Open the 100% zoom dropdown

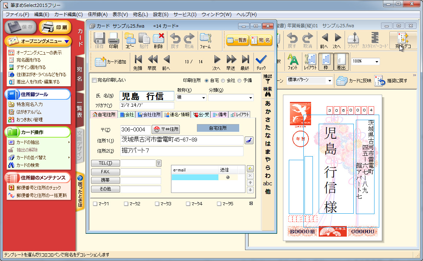(x=377, y=62)
